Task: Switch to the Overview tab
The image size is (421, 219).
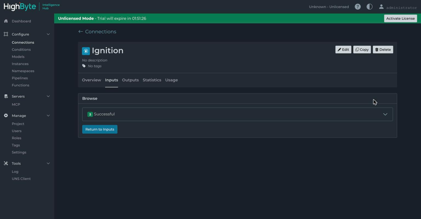Action: click(x=92, y=80)
